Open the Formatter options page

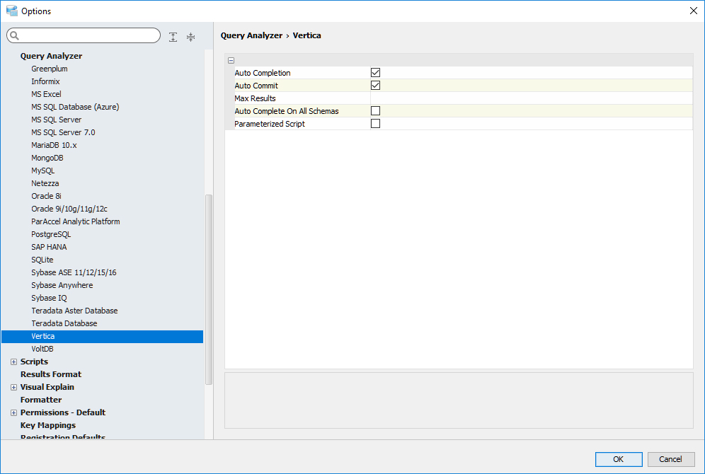click(x=41, y=400)
